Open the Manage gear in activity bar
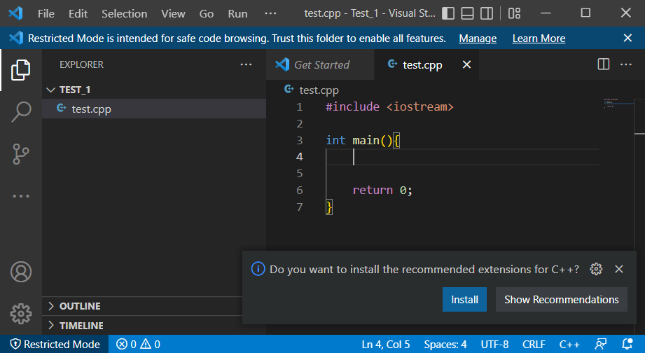Screen dimensions: 645x353 point(20,314)
